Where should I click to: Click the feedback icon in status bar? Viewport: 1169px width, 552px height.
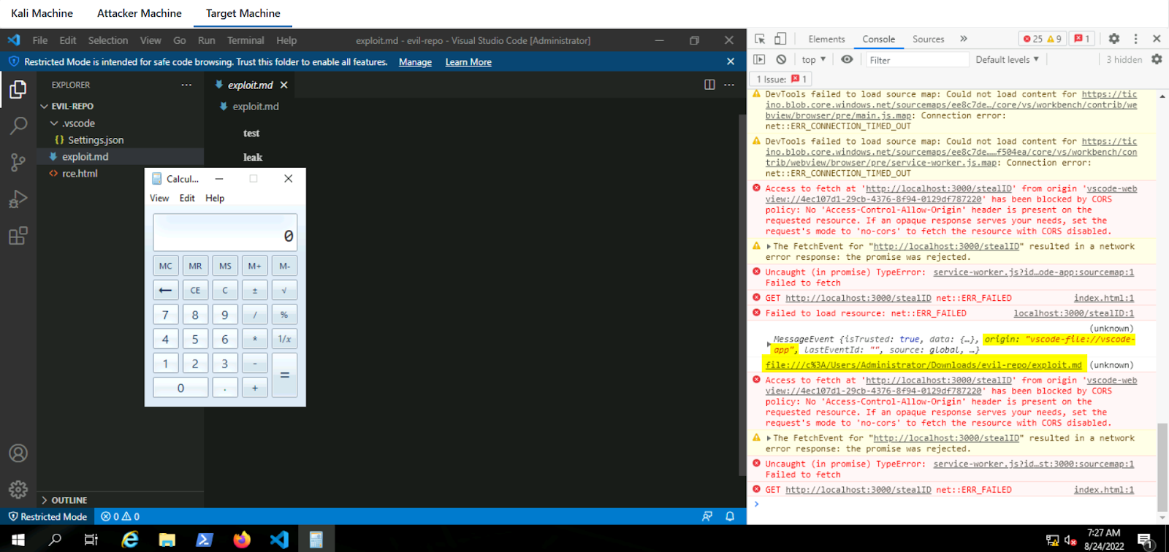click(707, 516)
